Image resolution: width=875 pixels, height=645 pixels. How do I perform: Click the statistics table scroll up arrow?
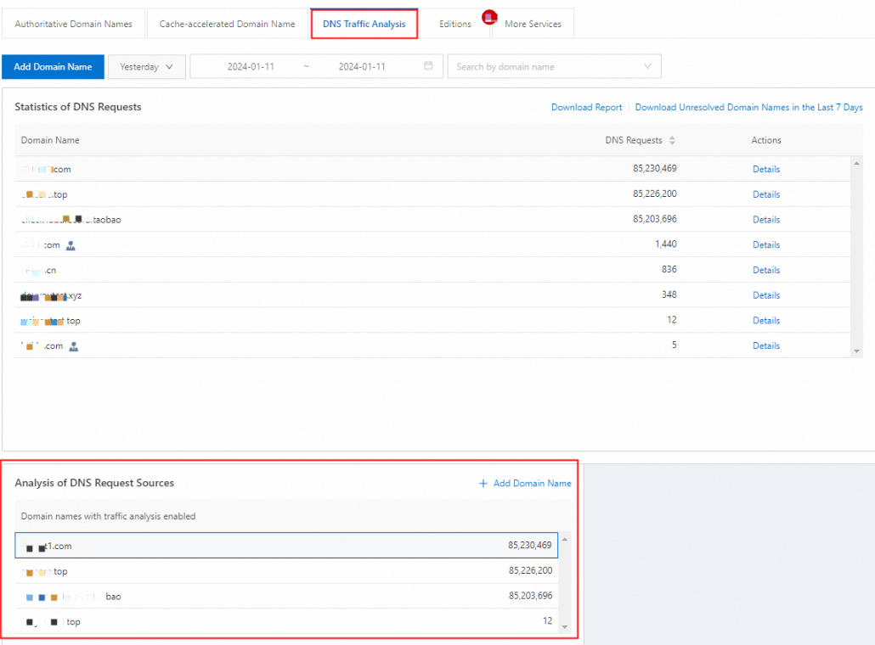click(x=856, y=163)
